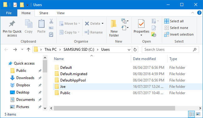
Task: Click the Default folder icon
Action: 57,67
